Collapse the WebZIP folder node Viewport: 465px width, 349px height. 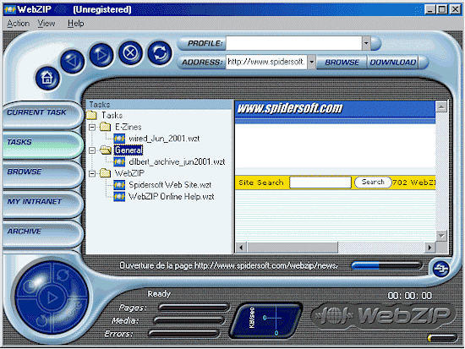pos(92,173)
